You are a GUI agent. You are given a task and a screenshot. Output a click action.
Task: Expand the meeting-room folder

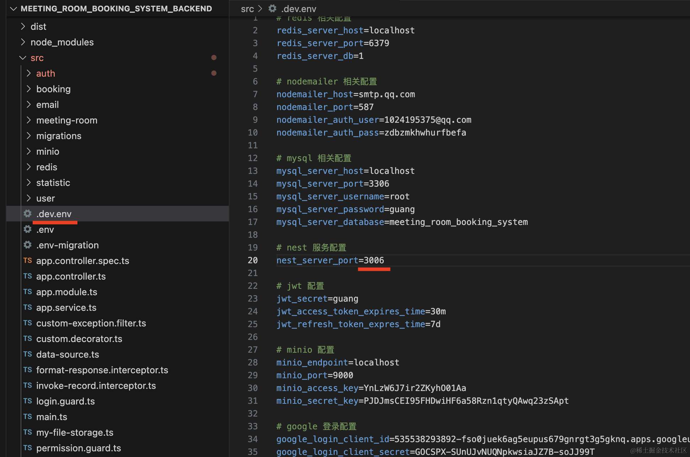pyautogui.click(x=29, y=120)
